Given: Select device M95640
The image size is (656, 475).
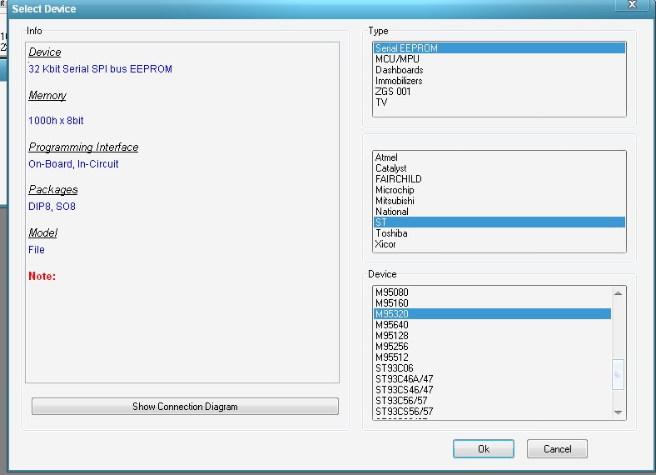Looking at the screenshot, I should pyautogui.click(x=492, y=325).
